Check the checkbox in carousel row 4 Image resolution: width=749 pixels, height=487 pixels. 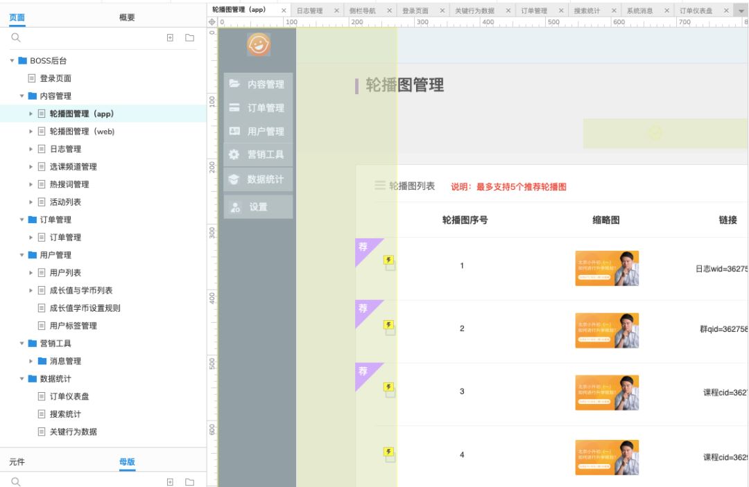391,457
